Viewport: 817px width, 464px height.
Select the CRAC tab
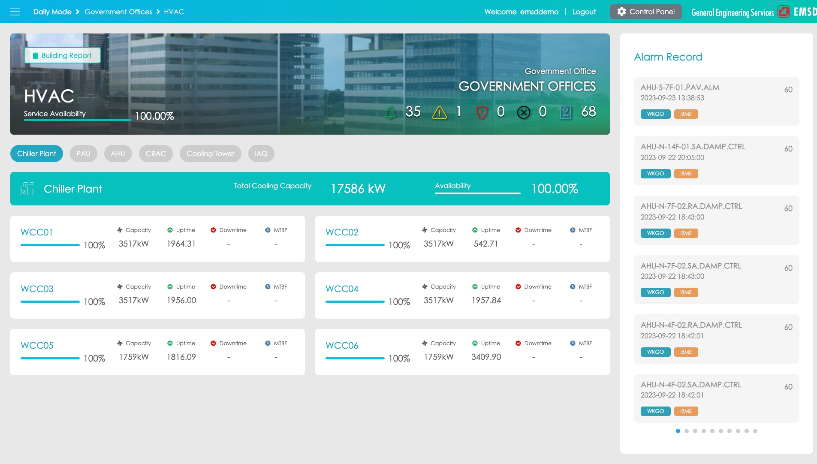pyautogui.click(x=156, y=154)
